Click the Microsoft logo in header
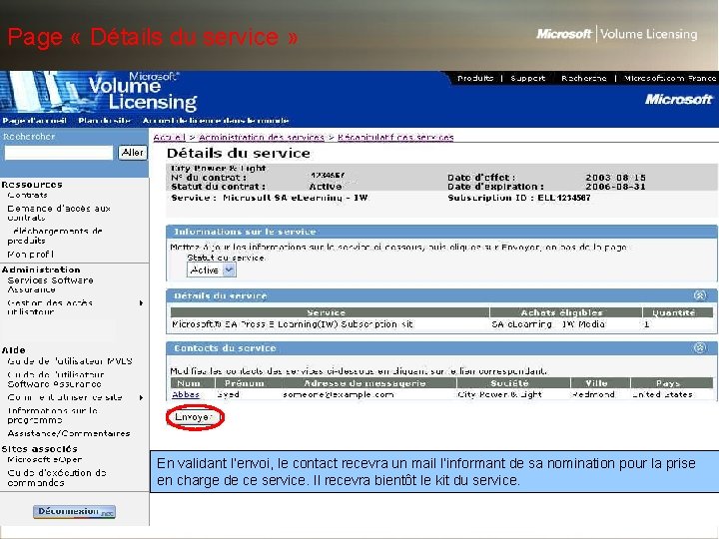Image resolution: width=719 pixels, height=539 pixels. point(678,100)
